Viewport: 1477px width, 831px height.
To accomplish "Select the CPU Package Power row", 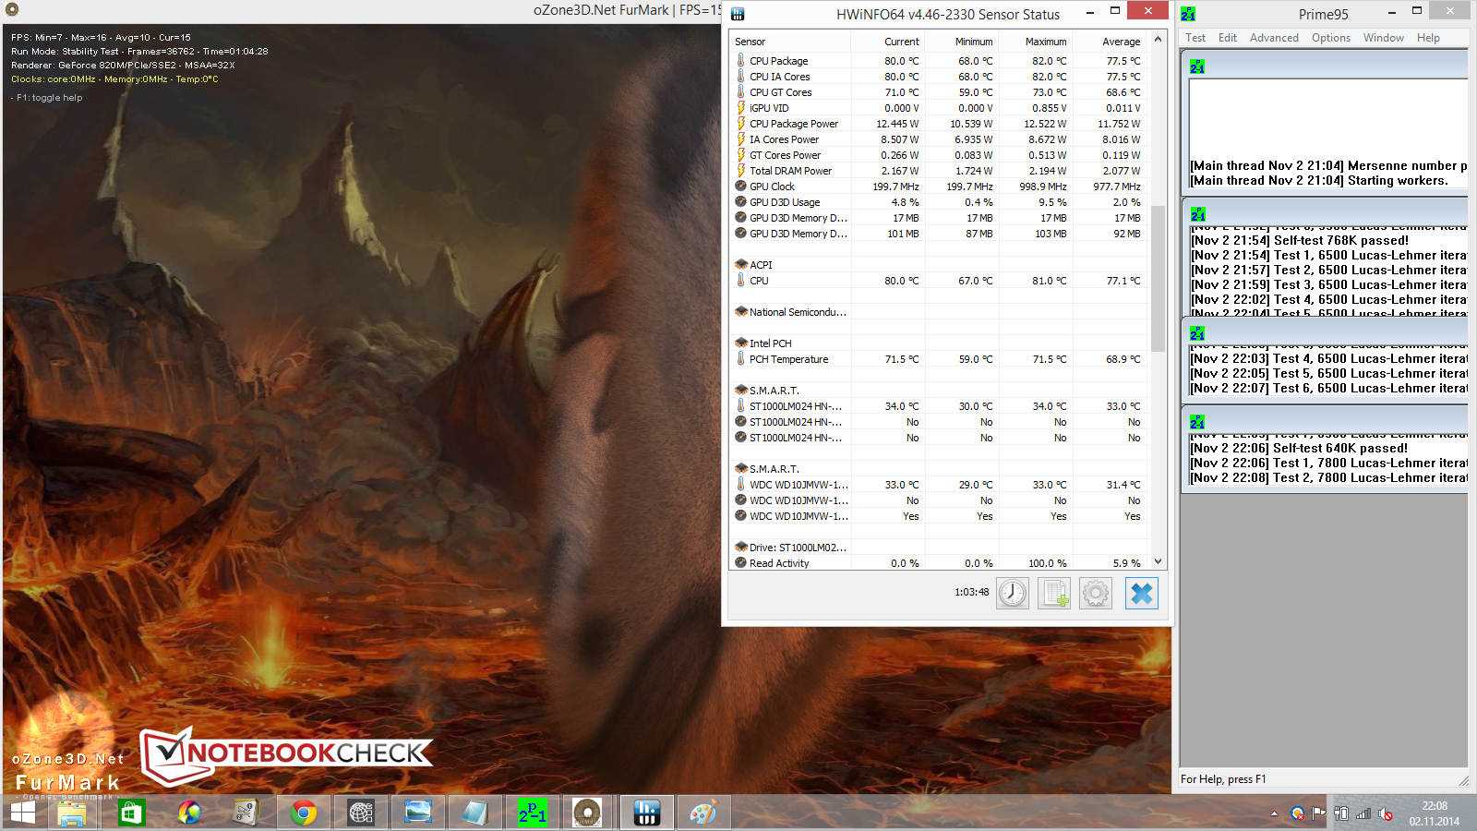I will 940,124.
